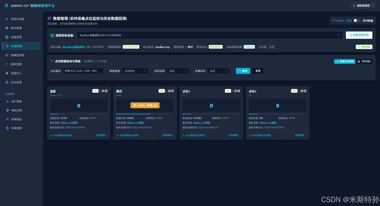
Task: Click the filter icon beside 点位数据查询与筛选
Action: (x=52, y=61)
